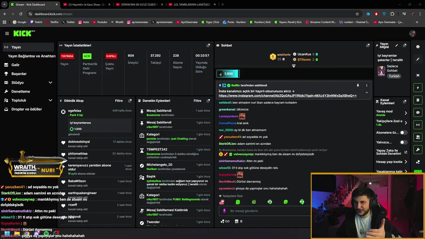Pop out the Kanal Eylemleri panel

coord(404,102)
